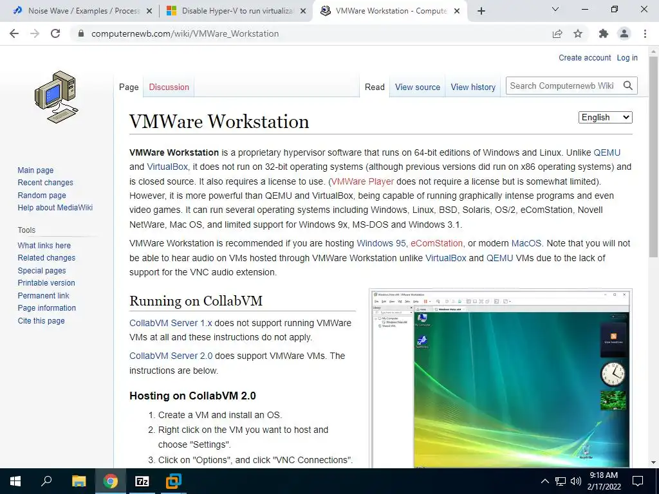
Task: Open Chrome's three-dot menu
Action: (645, 33)
